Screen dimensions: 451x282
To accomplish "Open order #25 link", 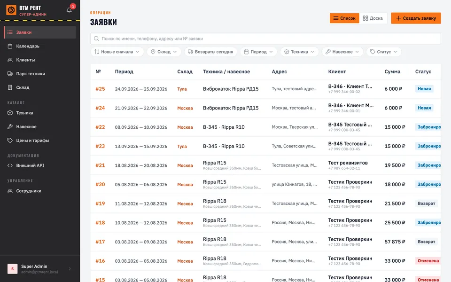I will click(x=100, y=89).
